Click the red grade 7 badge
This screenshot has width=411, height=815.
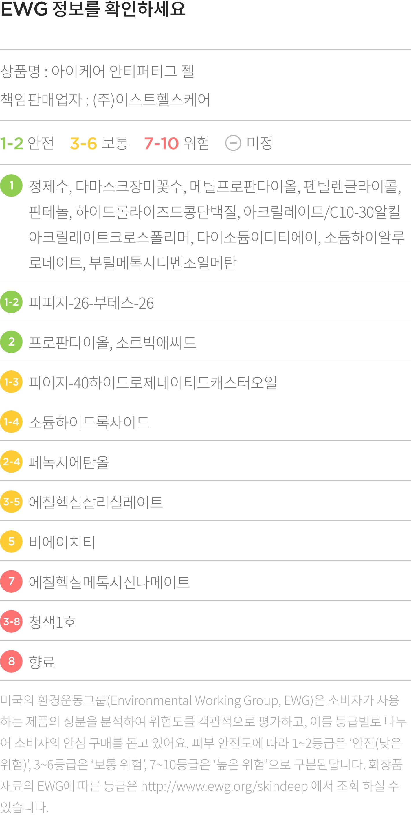tap(11, 581)
